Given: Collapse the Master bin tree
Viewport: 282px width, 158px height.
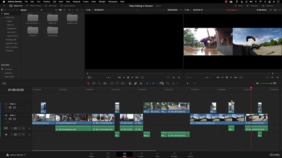Looking at the screenshot, I should click(2, 14).
